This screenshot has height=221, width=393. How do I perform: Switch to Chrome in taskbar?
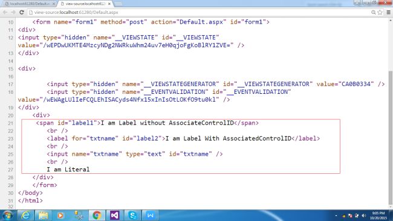[x=97, y=216]
